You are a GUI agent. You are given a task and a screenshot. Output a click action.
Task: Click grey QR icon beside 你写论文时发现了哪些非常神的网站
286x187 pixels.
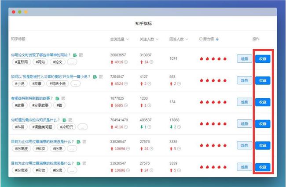point(81,55)
